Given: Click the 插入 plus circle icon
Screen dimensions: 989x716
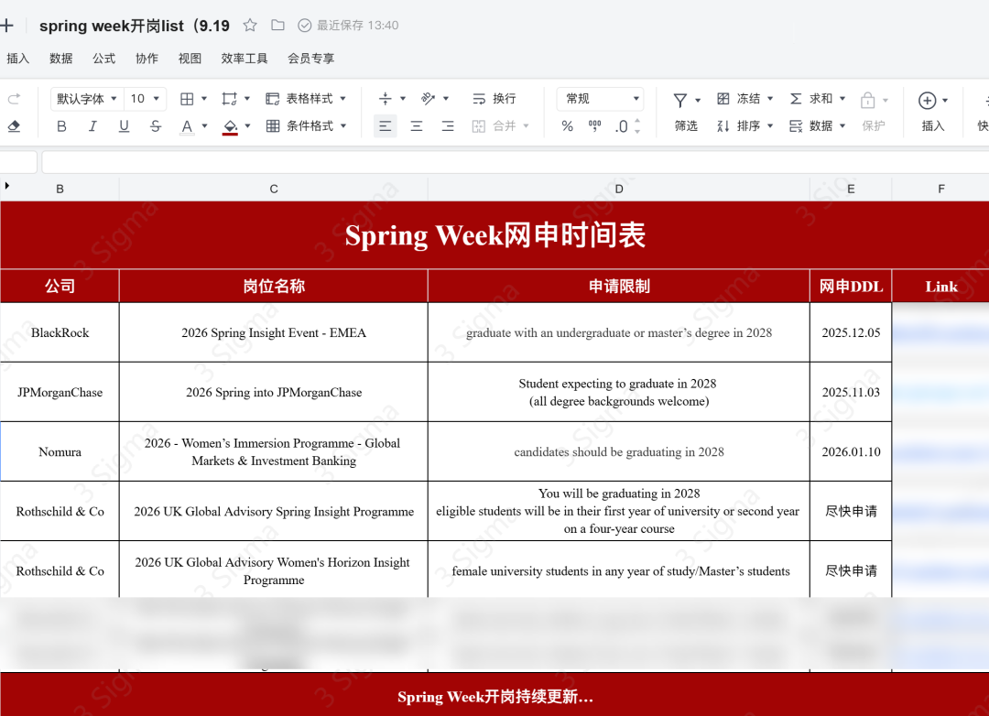Looking at the screenshot, I should pos(927,101).
